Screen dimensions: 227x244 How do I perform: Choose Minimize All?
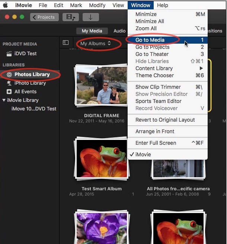167,21
